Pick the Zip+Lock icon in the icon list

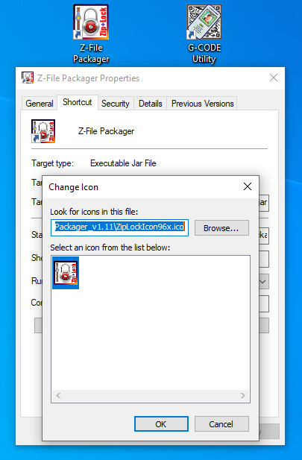[x=66, y=273]
